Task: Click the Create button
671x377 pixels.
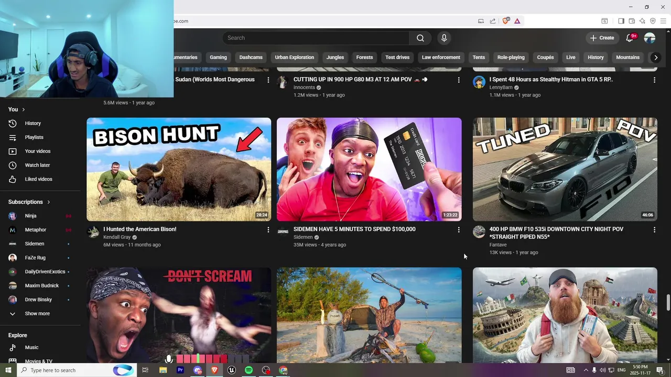Action: click(x=602, y=38)
